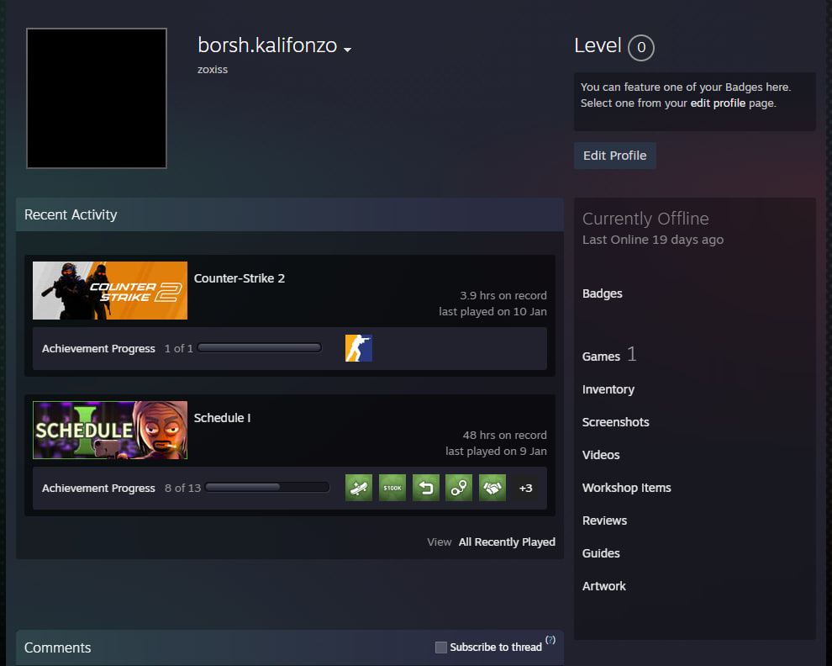Enable Subscribe to thread checkbox

pos(441,647)
